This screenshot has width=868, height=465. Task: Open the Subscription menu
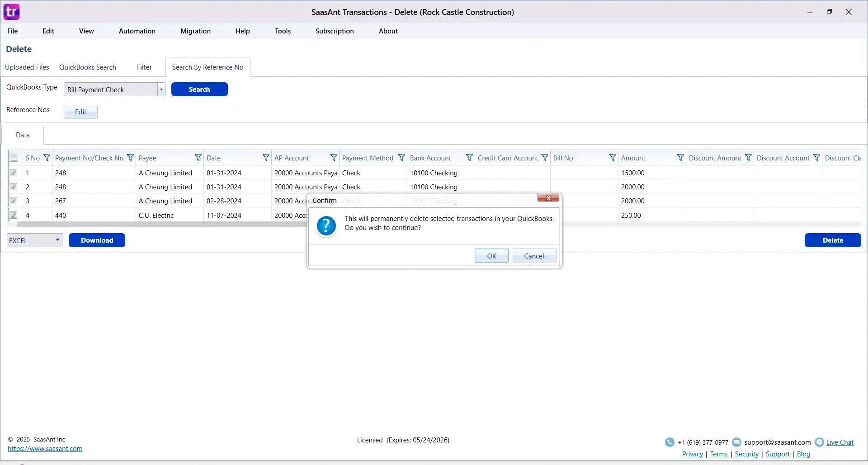pyautogui.click(x=335, y=31)
